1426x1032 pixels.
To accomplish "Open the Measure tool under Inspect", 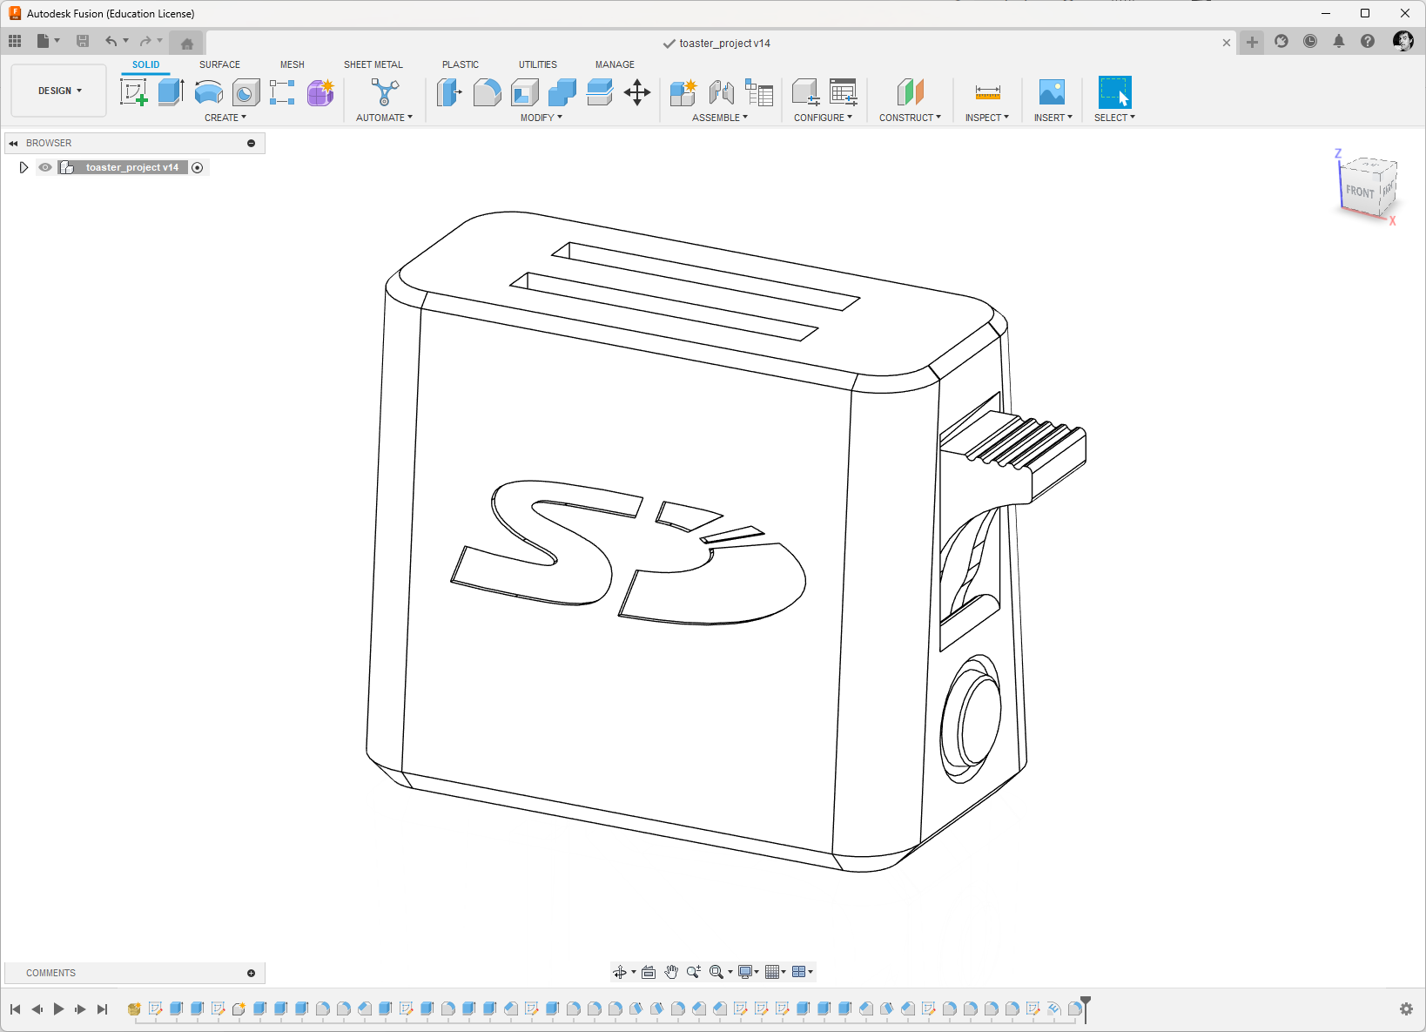I will point(988,92).
